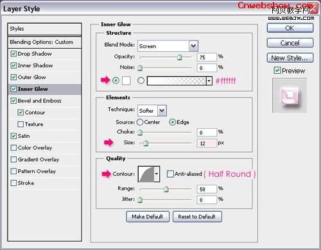
Task: Select the Outer Glow effect row
Action: coord(45,77)
